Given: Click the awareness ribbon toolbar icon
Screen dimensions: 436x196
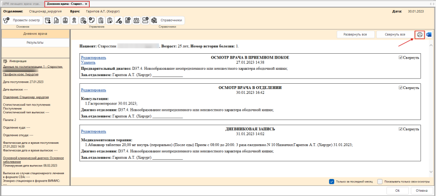Looking at the screenshot, I should (74, 20).
